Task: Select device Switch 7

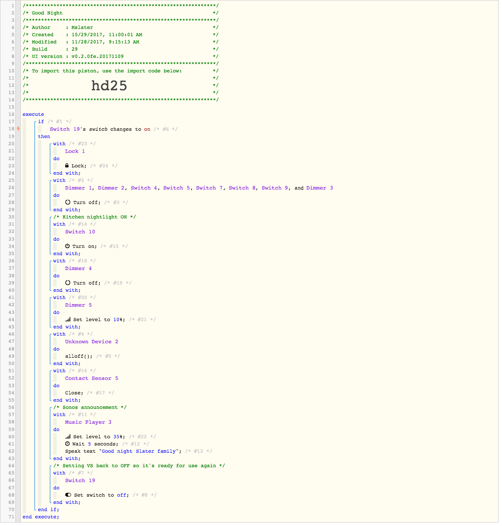Action: coord(209,188)
